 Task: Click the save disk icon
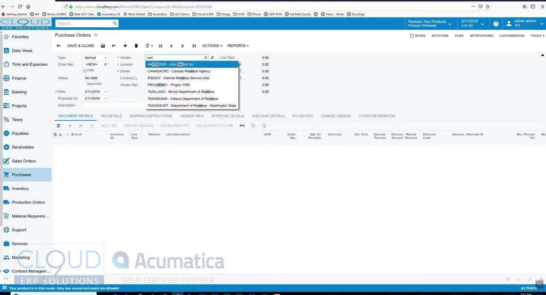pos(103,46)
